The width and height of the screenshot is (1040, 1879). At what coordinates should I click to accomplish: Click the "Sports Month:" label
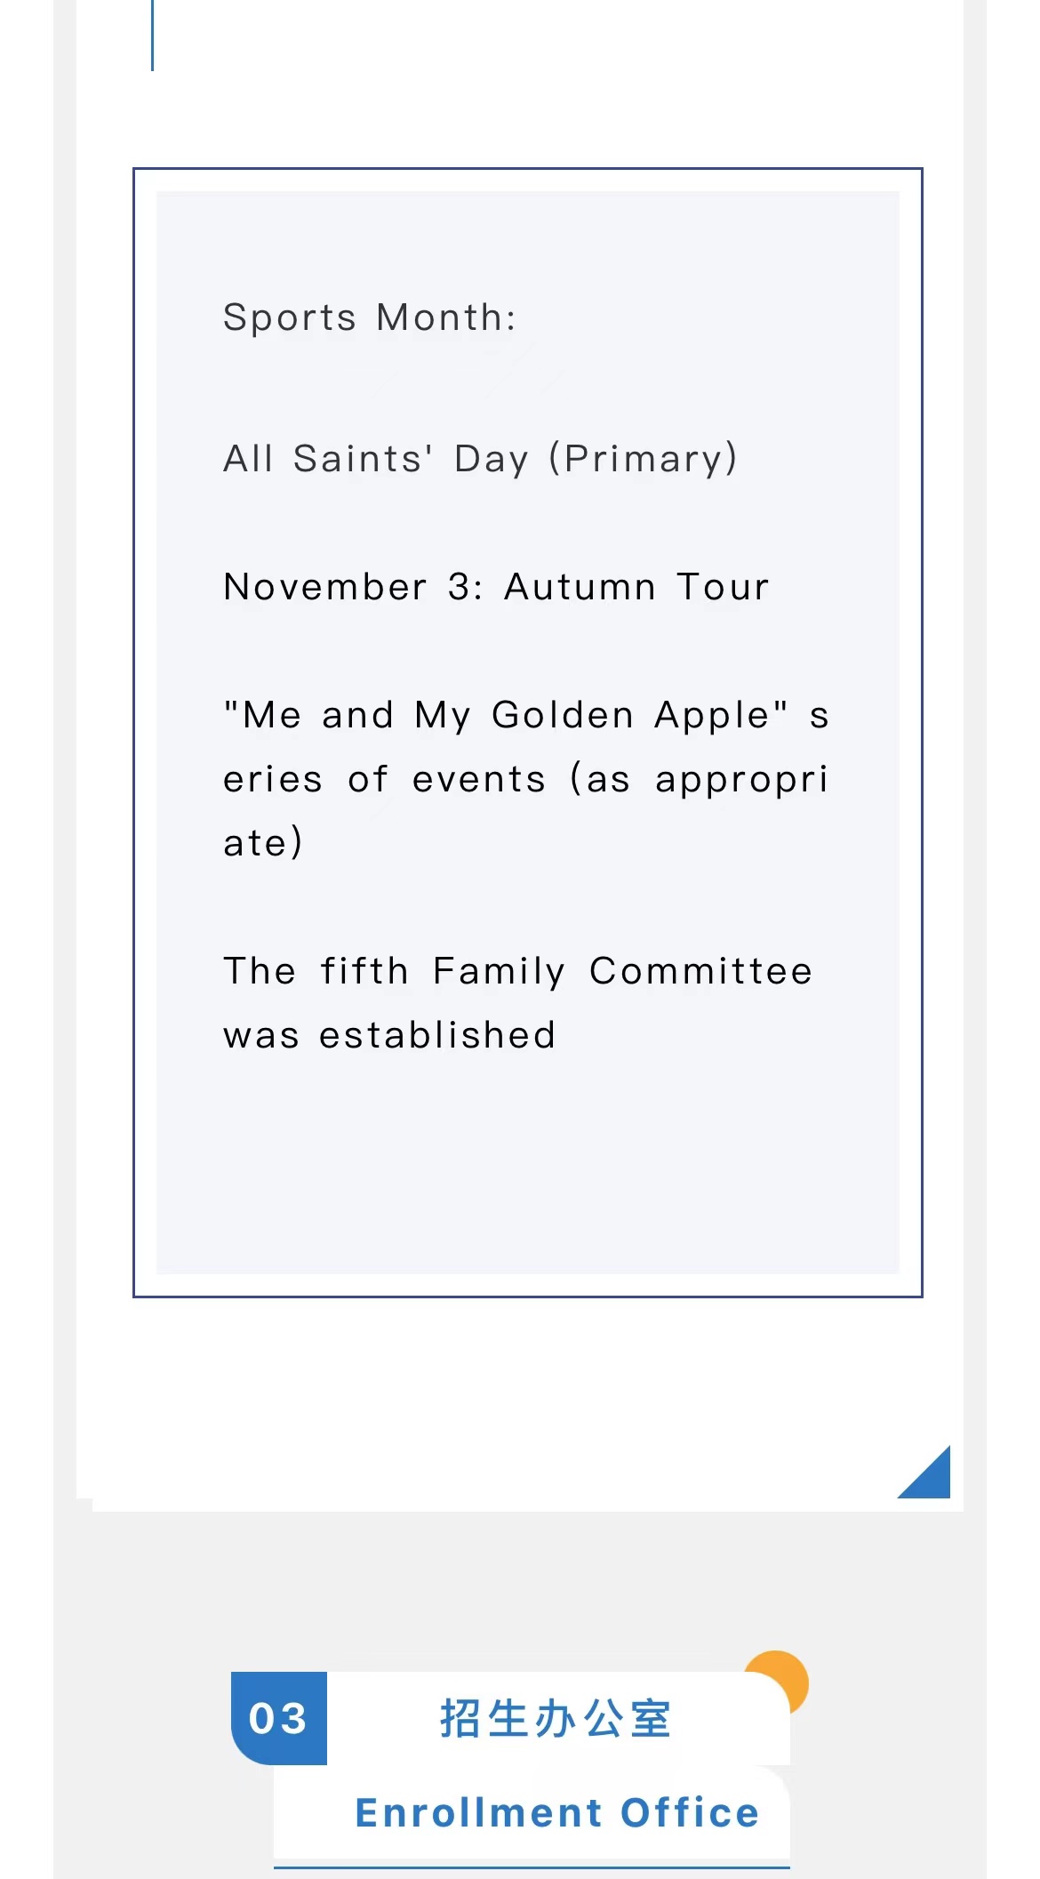point(370,317)
